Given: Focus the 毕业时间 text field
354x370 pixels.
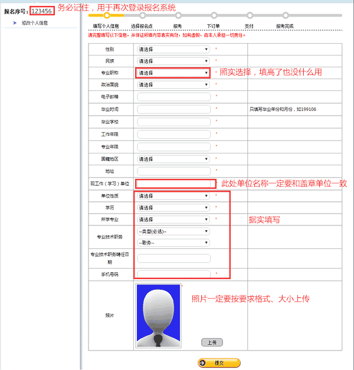Looking at the screenshot, I should (x=173, y=109).
